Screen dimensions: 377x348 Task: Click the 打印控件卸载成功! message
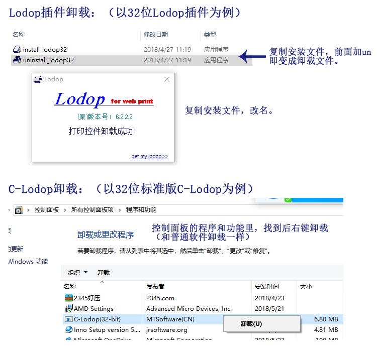pos(103,131)
